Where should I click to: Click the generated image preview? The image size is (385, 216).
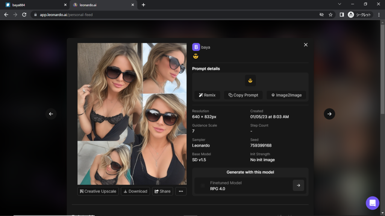coord(132,114)
